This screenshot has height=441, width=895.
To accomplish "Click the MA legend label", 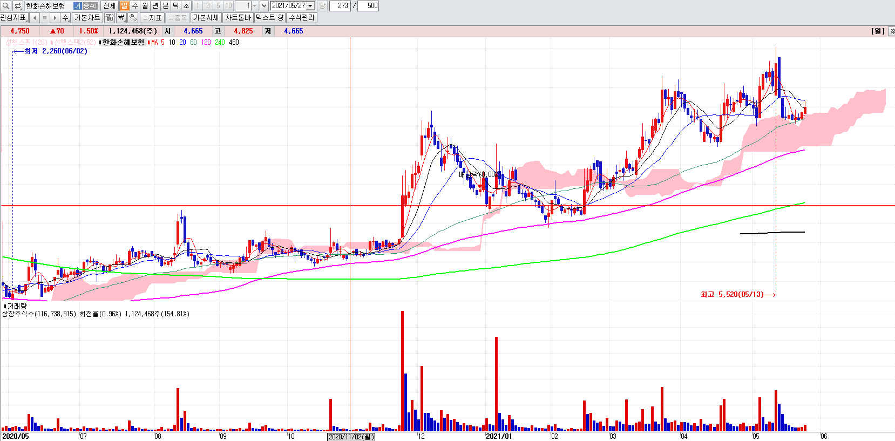I will click(x=154, y=43).
